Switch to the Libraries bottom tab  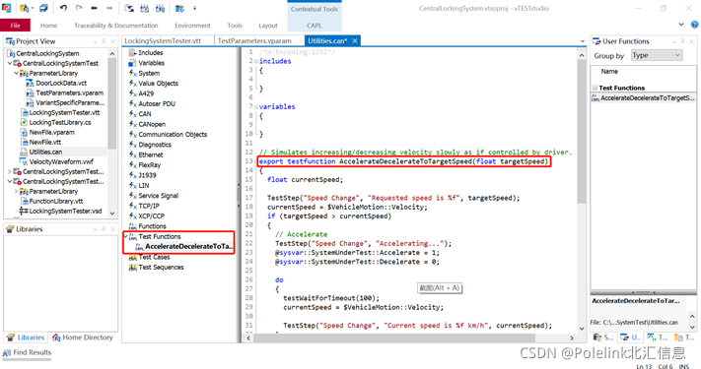pyautogui.click(x=26, y=338)
